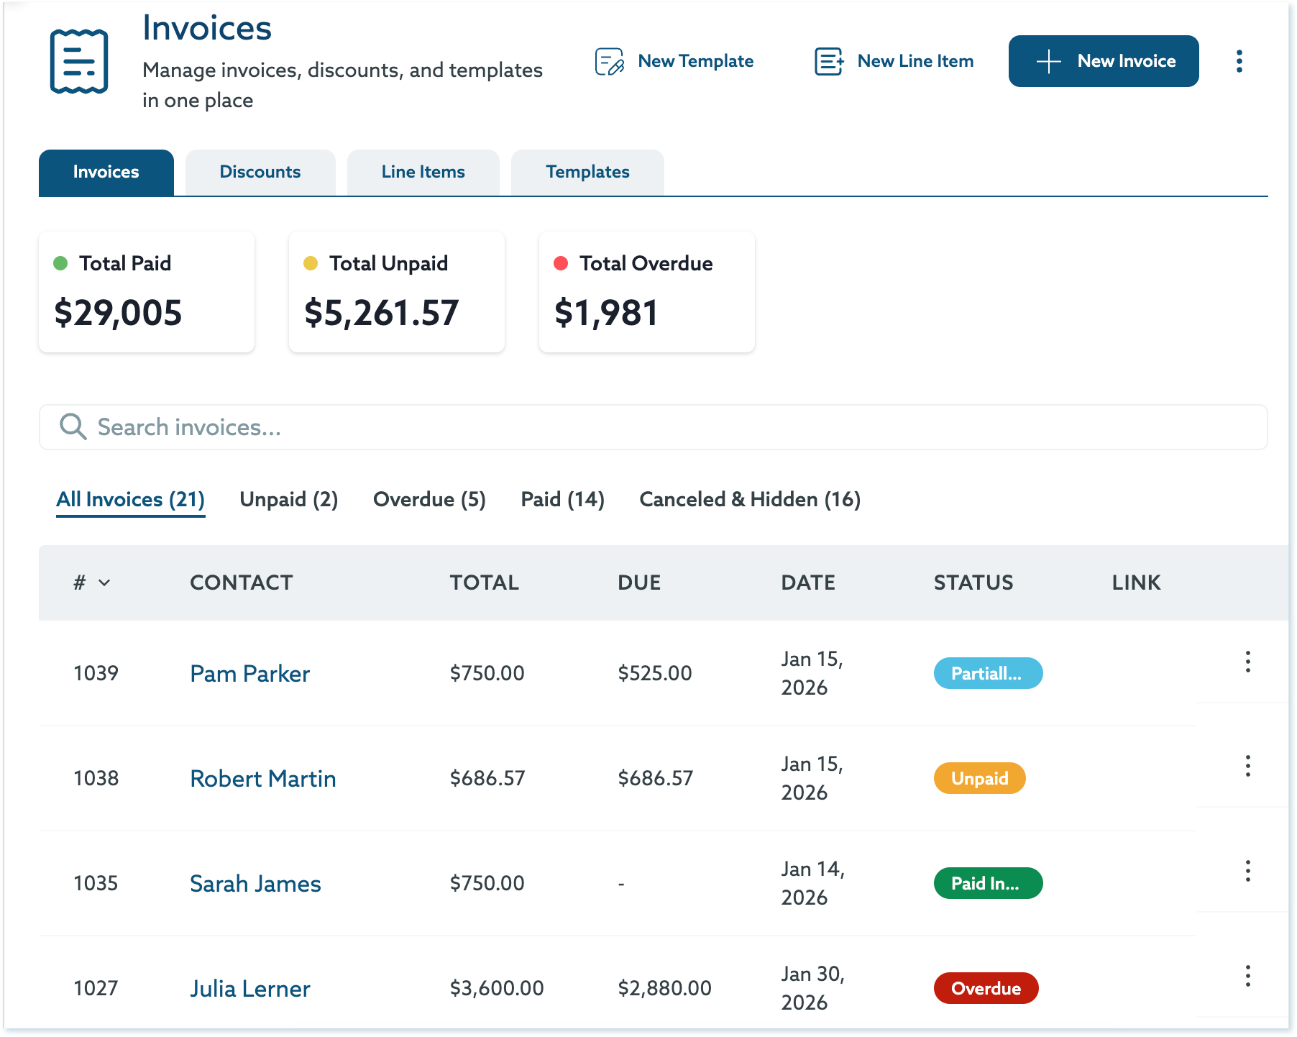Open the header three-dot options menu
Screen dimensions: 1297x1037
tap(1239, 62)
